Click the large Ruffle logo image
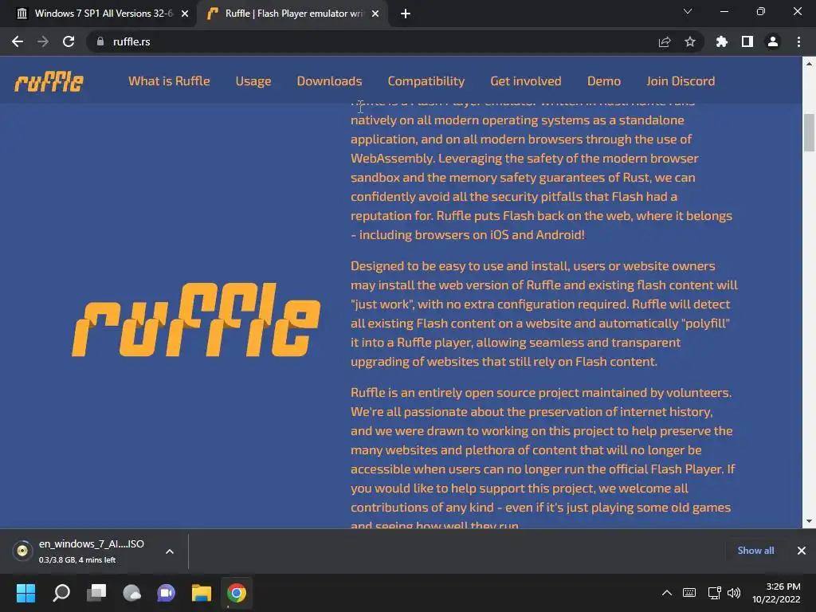The width and height of the screenshot is (816, 612). [x=196, y=320]
